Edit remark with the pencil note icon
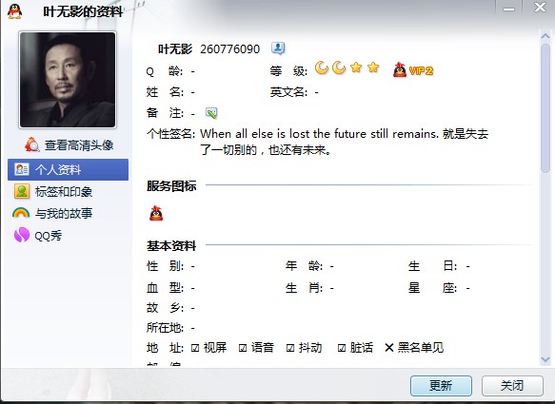The width and height of the screenshot is (555, 404). [x=211, y=113]
